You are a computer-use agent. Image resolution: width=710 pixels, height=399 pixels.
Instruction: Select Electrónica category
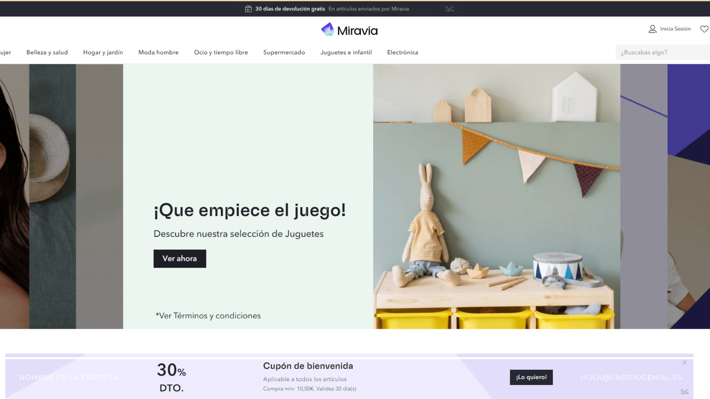coord(402,52)
